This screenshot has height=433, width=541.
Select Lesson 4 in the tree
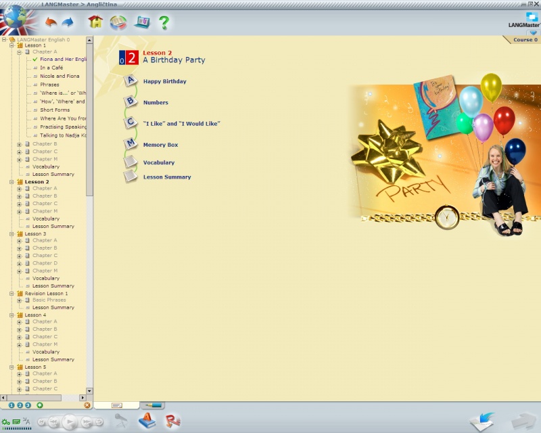point(35,315)
